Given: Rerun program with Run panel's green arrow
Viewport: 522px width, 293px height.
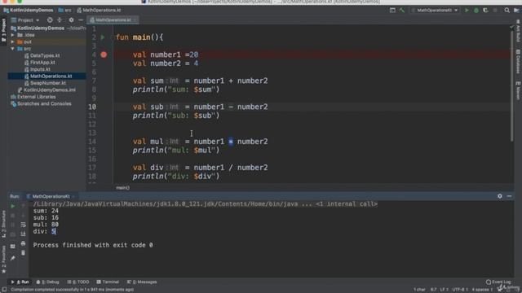Looking at the screenshot, I should tap(13, 206).
